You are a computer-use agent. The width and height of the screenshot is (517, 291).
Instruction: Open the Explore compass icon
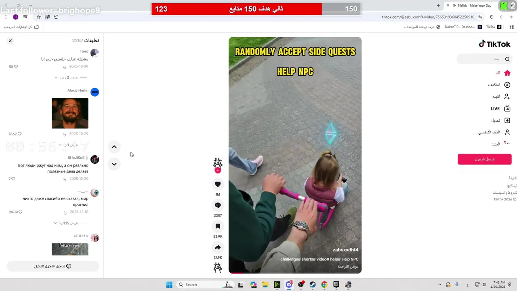pyautogui.click(x=507, y=85)
